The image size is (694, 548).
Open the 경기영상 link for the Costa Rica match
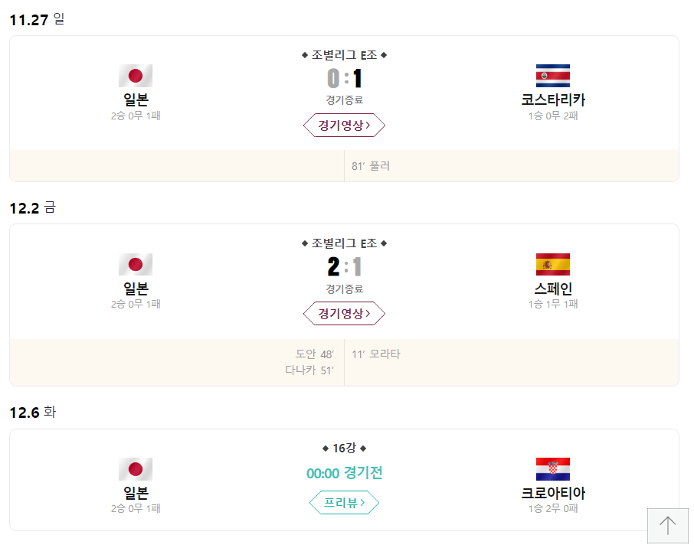[344, 125]
